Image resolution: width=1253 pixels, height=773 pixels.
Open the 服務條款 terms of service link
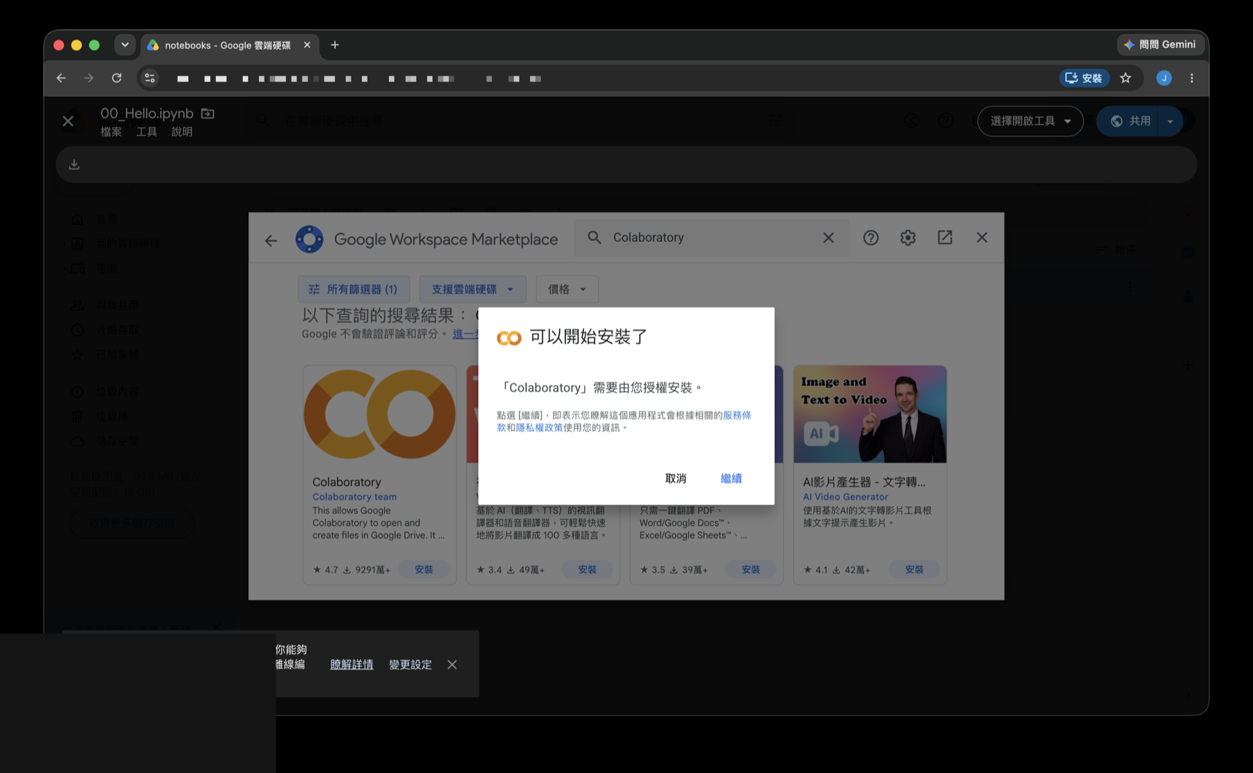tap(736, 415)
